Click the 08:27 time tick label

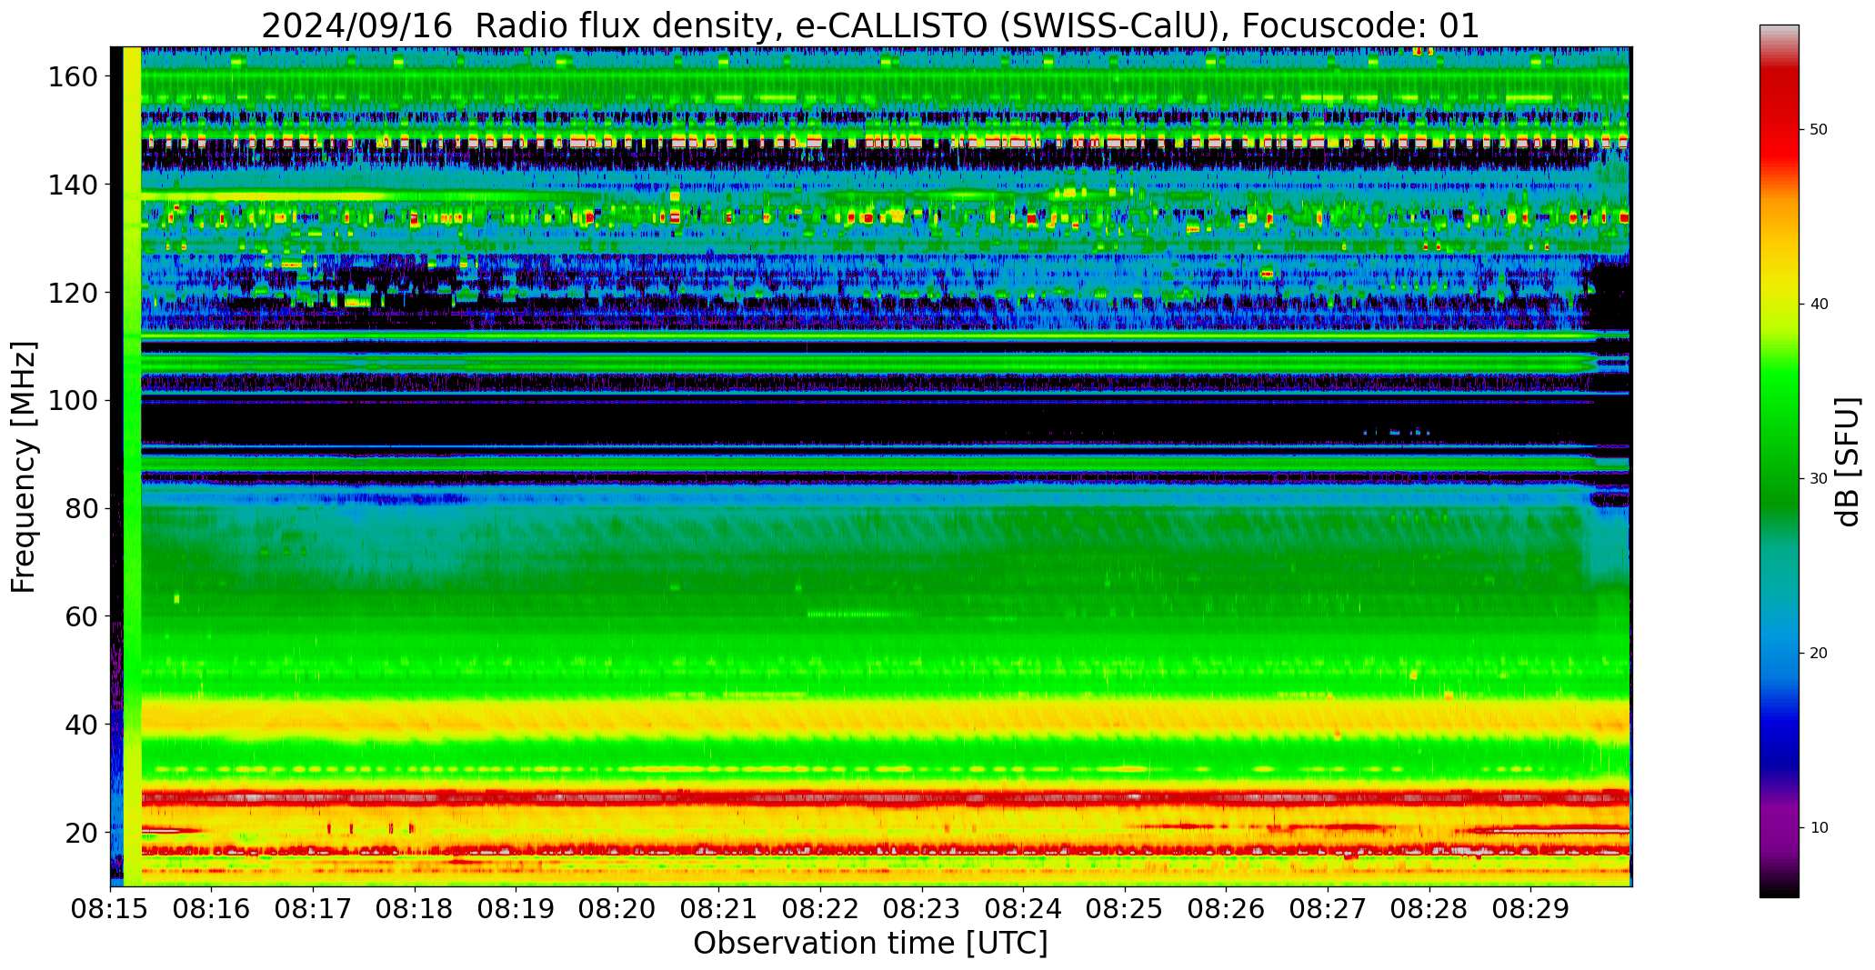pyautogui.click(x=1328, y=908)
